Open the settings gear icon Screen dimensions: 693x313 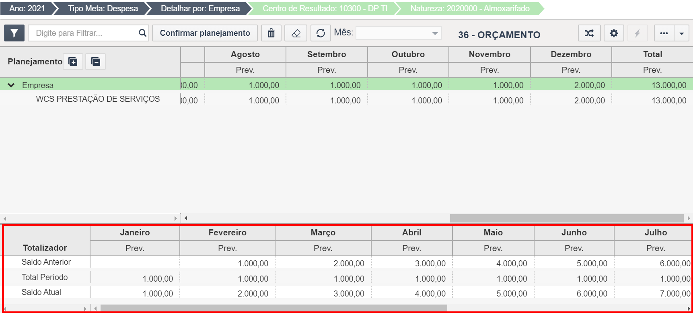point(614,33)
